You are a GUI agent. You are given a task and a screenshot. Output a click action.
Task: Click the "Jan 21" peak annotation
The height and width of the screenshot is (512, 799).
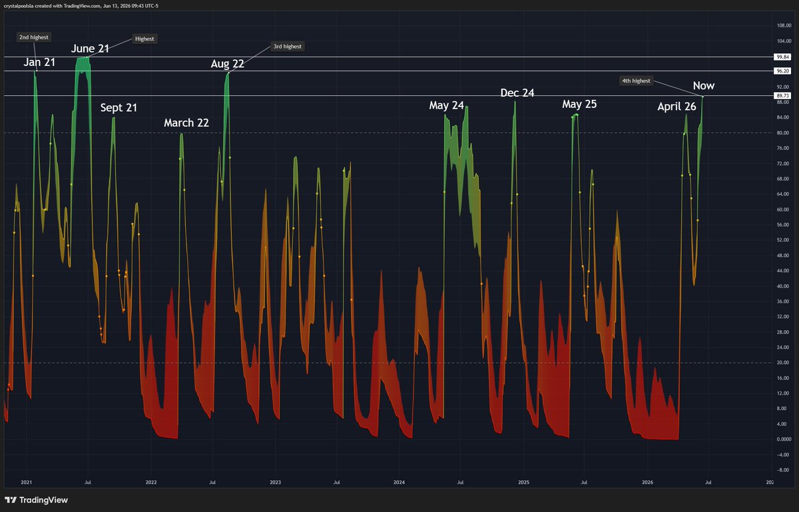(x=39, y=63)
